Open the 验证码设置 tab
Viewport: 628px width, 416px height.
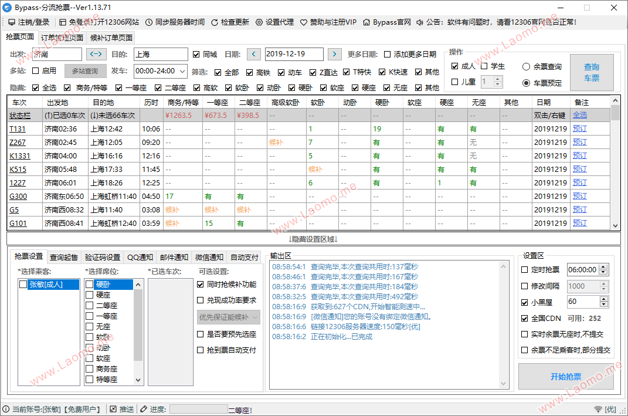coord(103,258)
